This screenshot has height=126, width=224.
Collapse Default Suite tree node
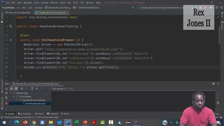point(11,93)
